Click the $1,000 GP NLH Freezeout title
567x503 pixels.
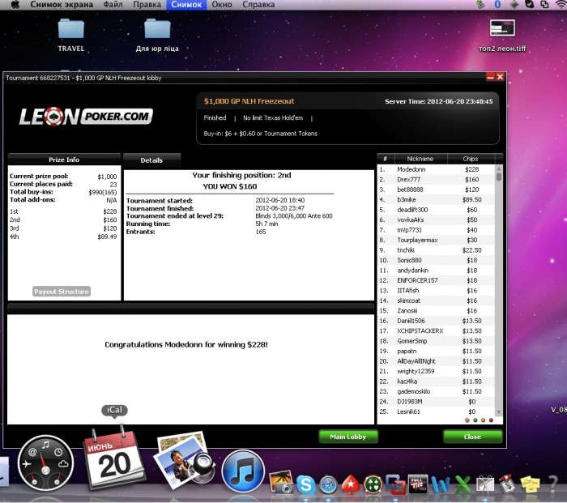pos(249,101)
